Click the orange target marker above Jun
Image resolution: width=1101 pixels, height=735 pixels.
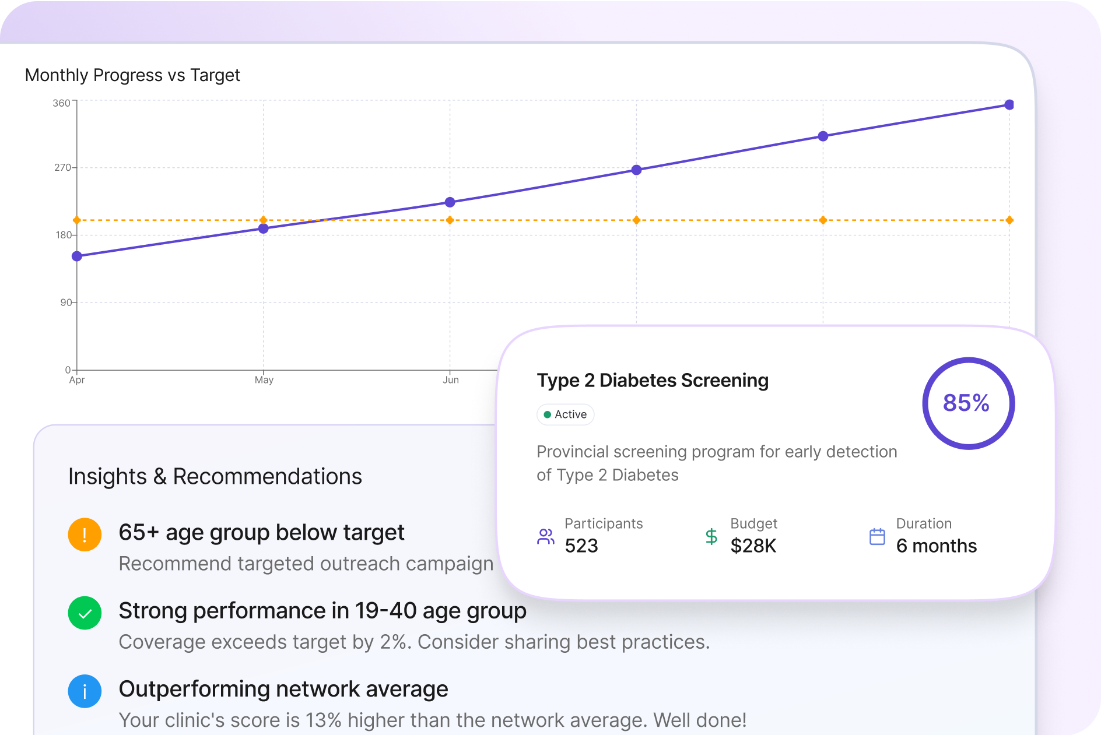(x=450, y=220)
